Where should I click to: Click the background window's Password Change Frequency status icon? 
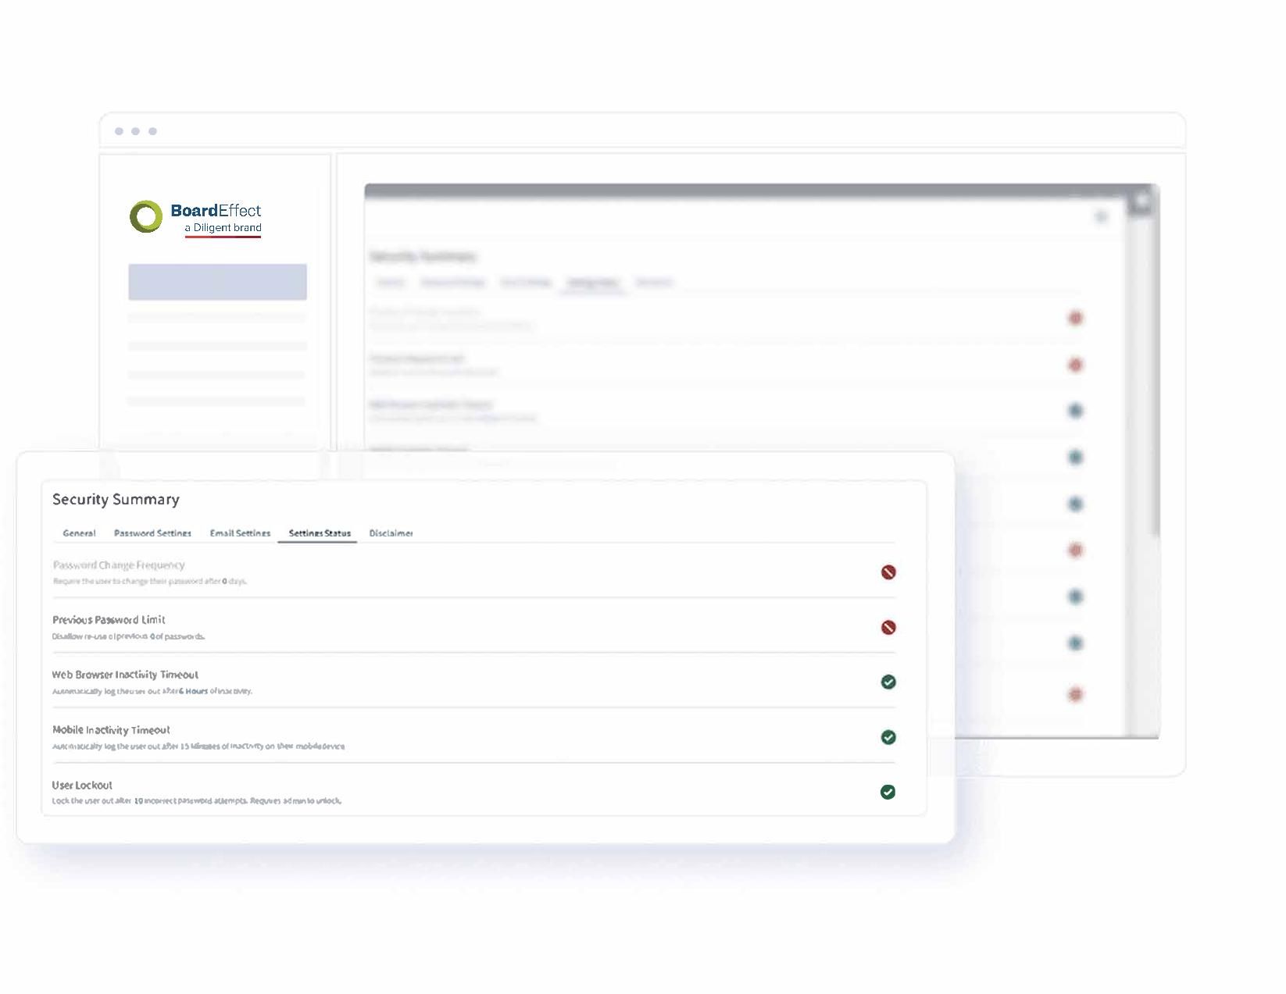coord(1076,318)
